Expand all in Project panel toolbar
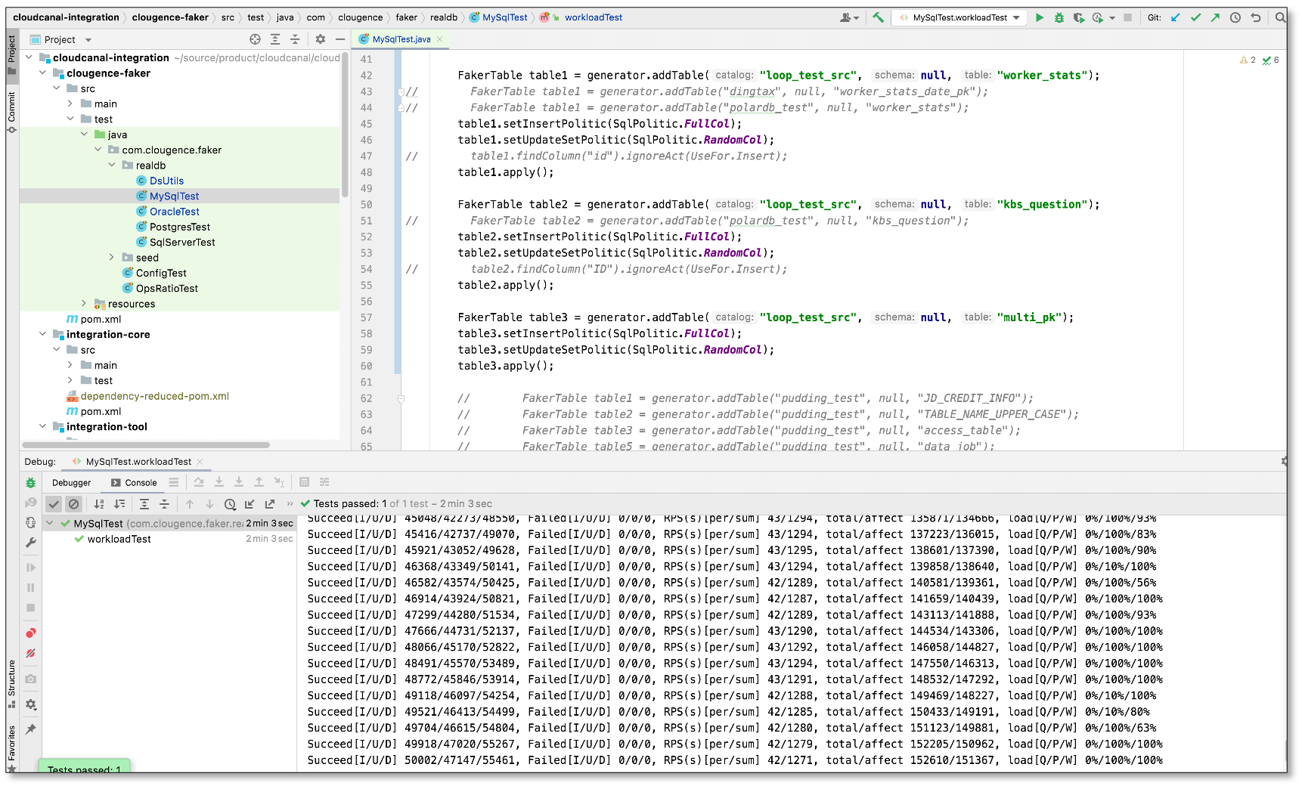The width and height of the screenshot is (1302, 789). [275, 39]
